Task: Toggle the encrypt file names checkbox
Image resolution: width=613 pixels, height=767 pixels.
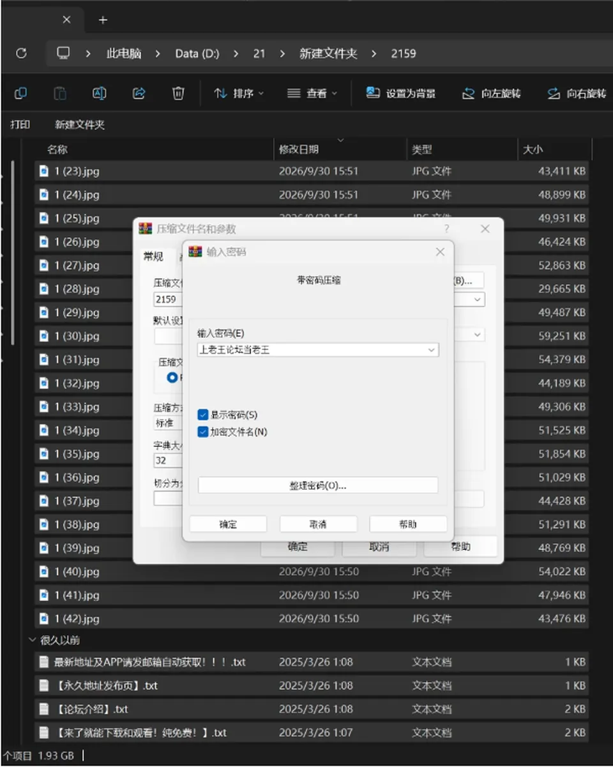Action: [202, 432]
